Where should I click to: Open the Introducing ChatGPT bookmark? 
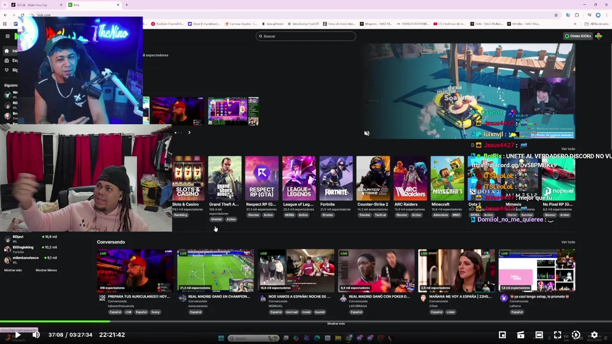[303, 23]
